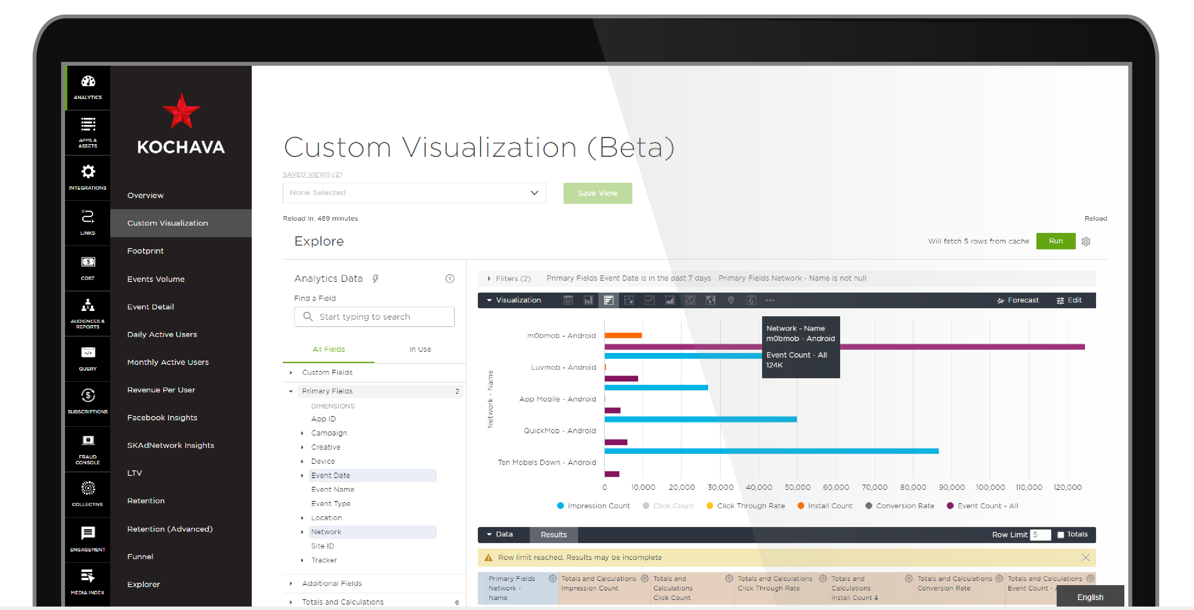
Task: Select the line chart visualization icon
Action: pos(649,300)
